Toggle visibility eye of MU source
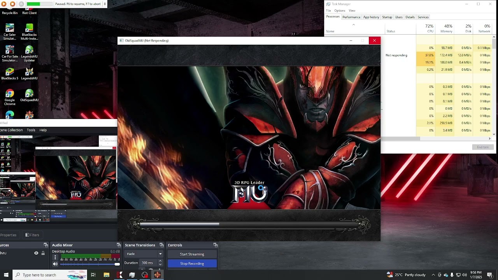Screen dimensions: 498x280 36,253
